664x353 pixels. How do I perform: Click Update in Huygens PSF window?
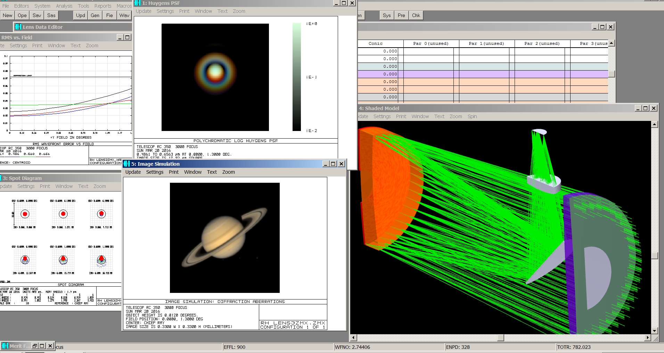coord(144,11)
